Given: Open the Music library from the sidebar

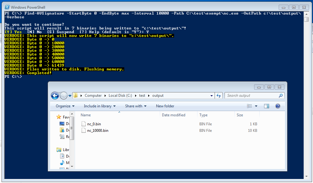Looking at the screenshot, I should pyautogui.click(x=62, y=163).
